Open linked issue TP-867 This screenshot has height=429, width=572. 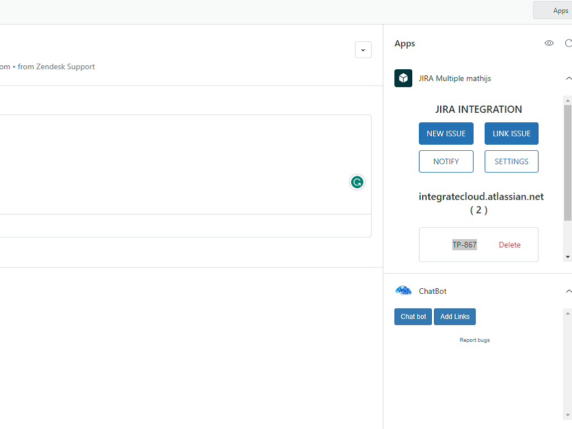(x=464, y=245)
